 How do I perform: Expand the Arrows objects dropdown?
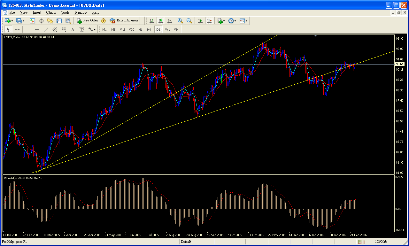tap(95, 29)
